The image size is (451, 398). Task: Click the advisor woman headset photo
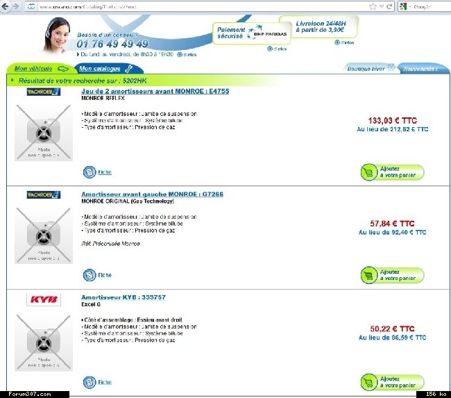[58, 35]
